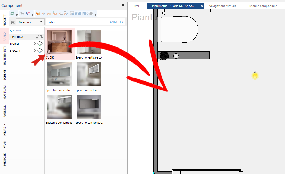285x174 pixels.
Task: Open the PANNELLI side tab
Action: coord(5,111)
